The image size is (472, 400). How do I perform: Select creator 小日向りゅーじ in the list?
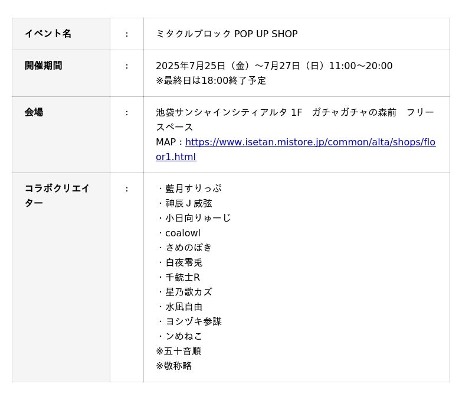pos(198,218)
